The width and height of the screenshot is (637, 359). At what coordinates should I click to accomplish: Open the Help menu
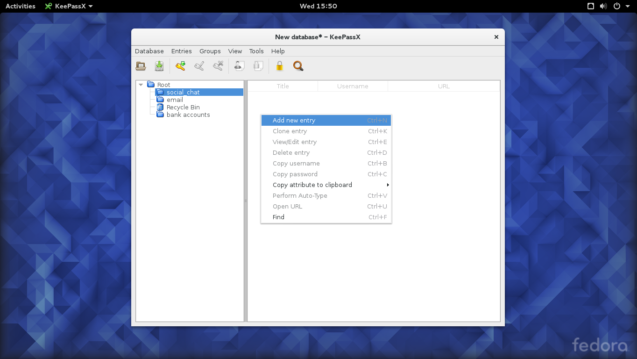(278, 51)
